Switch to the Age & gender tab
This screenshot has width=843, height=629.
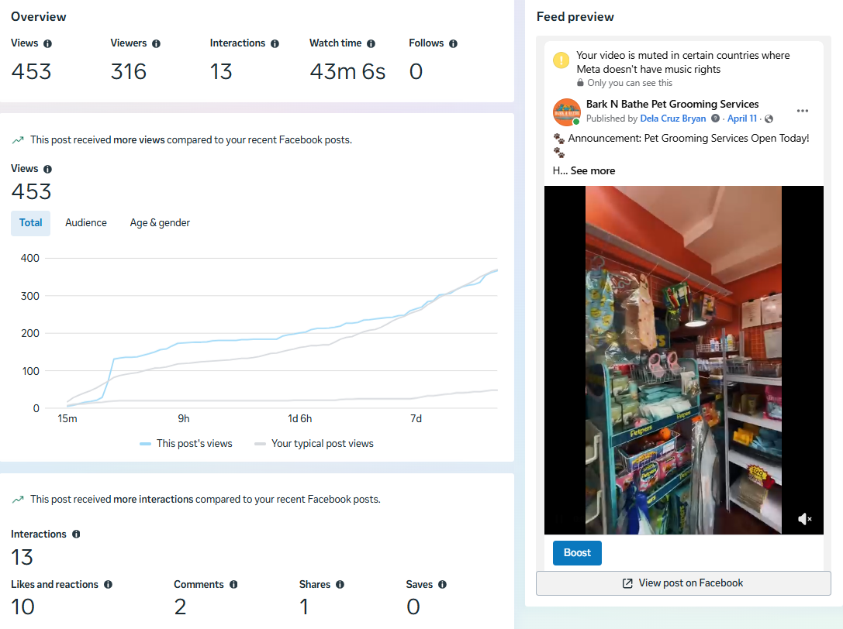(x=160, y=223)
